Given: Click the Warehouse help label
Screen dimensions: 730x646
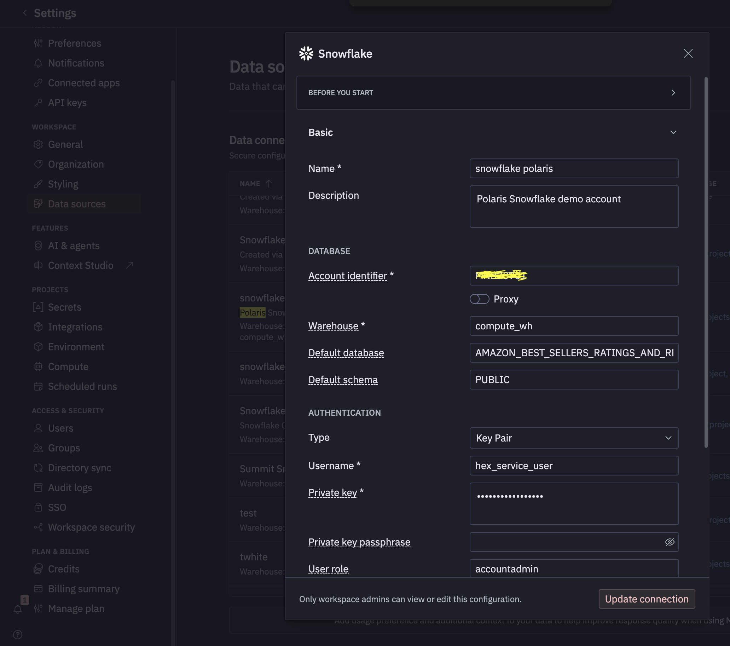Looking at the screenshot, I should point(333,326).
